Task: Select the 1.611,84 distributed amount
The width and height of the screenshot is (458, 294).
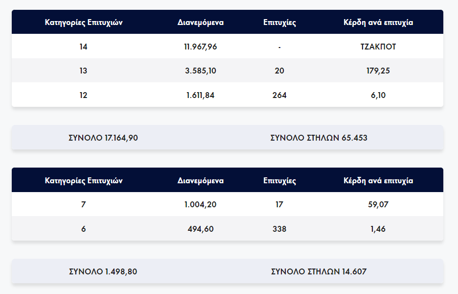Action: coord(201,95)
